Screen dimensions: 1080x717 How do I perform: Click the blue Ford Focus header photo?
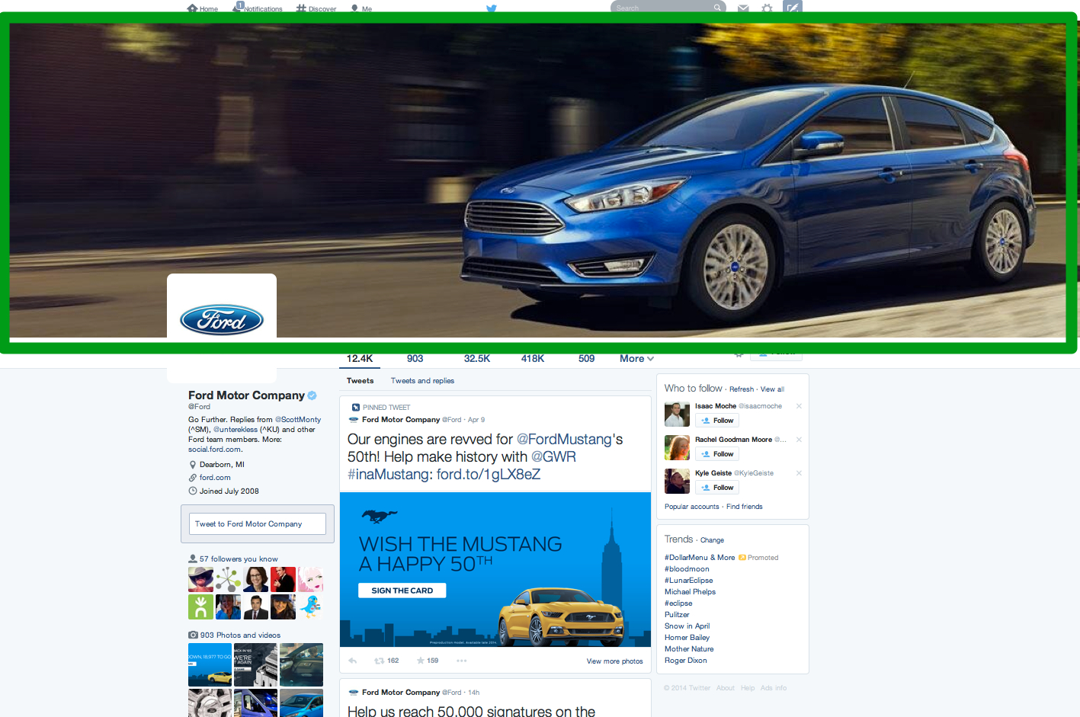coord(540,180)
